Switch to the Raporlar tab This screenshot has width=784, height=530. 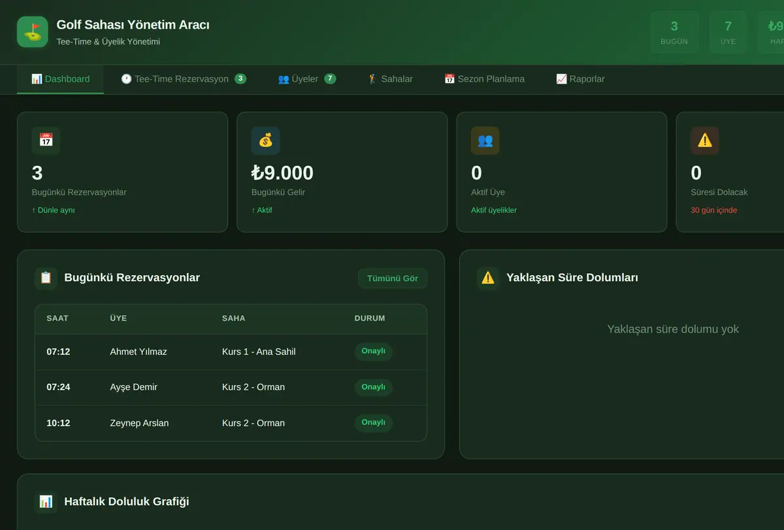(x=580, y=79)
